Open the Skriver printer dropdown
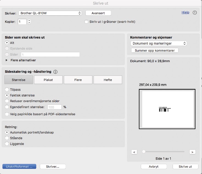This screenshot has width=202, height=174. (50, 13)
